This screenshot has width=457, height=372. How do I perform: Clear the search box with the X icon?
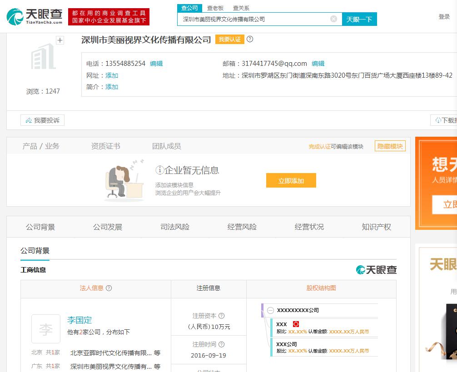pyautogui.click(x=333, y=19)
